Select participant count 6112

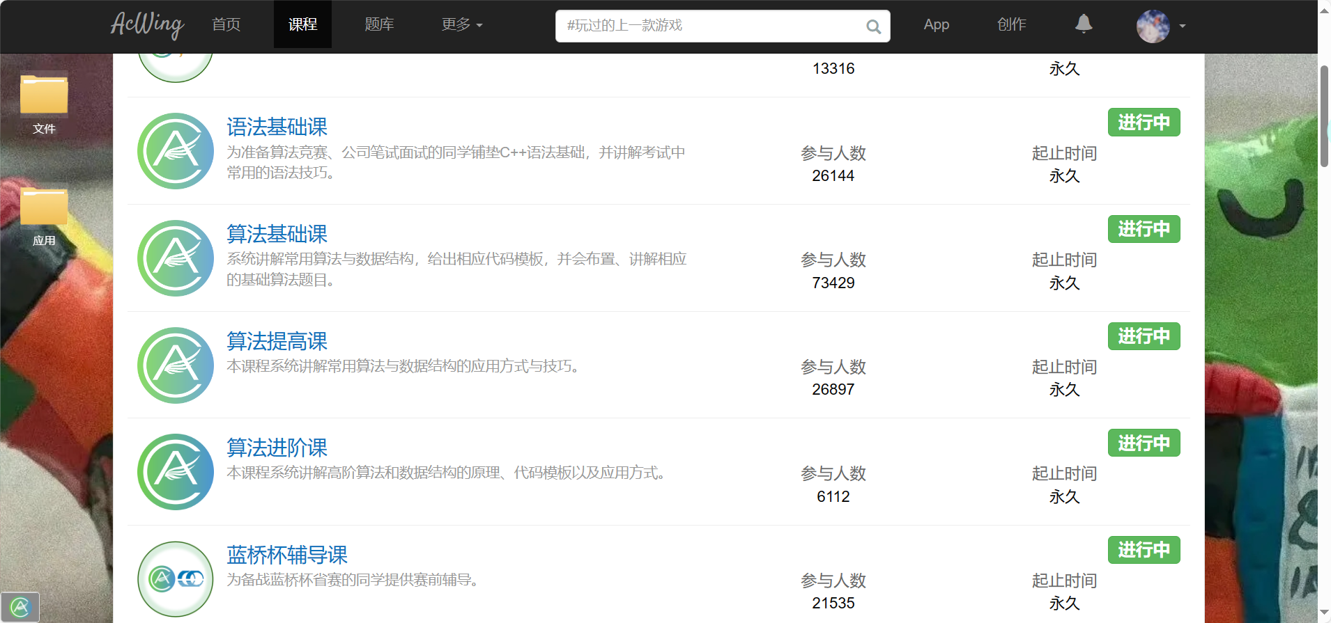point(833,496)
